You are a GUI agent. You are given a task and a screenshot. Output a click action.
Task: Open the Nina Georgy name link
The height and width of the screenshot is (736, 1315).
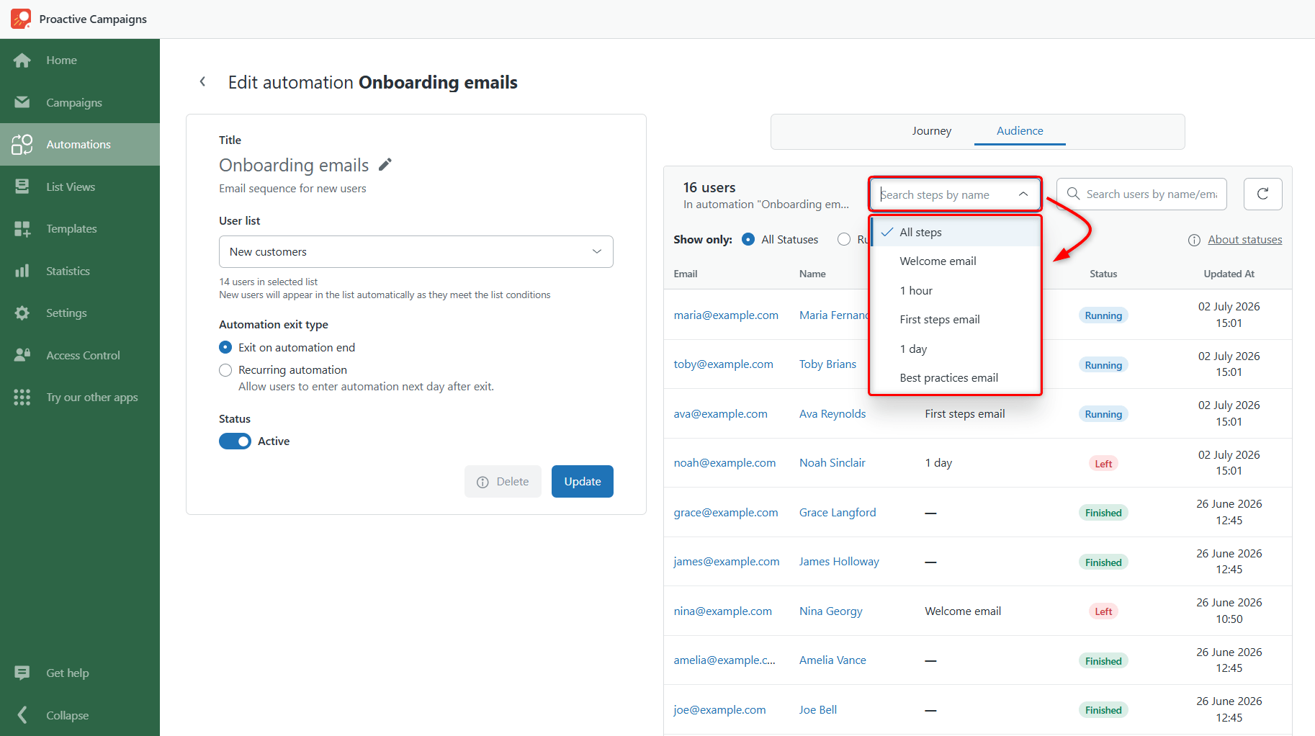click(x=830, y=611)
